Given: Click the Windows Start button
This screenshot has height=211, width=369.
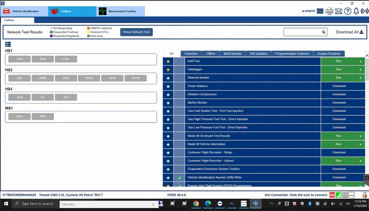Looking at the screenshot, I should 6,204.
